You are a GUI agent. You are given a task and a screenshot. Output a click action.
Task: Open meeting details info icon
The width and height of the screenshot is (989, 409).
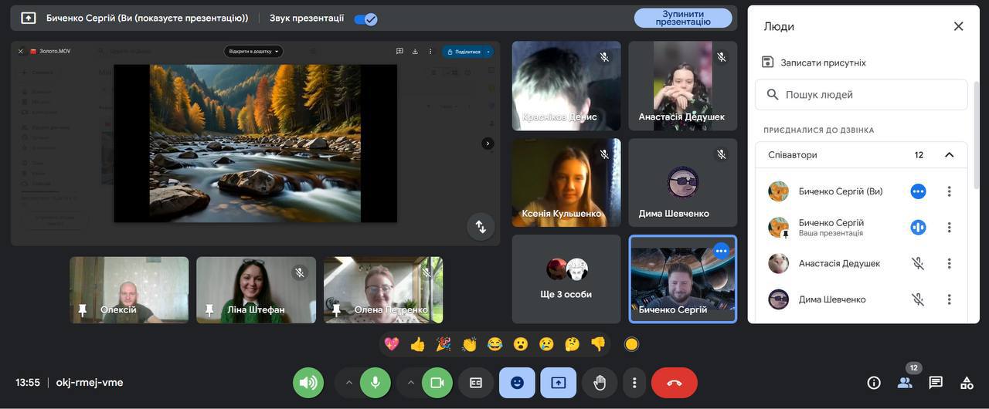[x=874, y=383]
